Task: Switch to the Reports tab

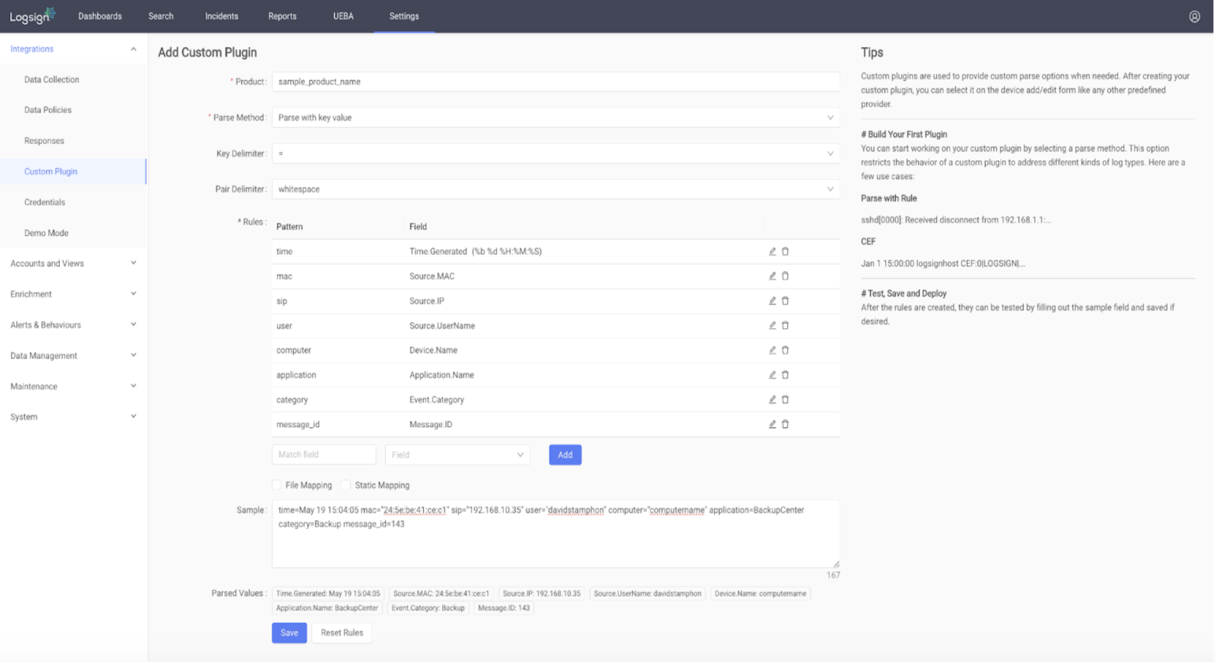Action: pos(282,16)
